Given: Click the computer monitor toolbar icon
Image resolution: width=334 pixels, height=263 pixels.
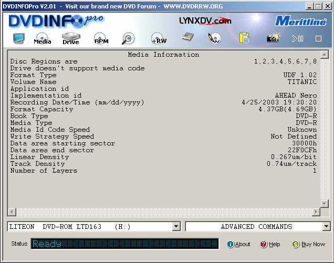Looking at the screenshot, I should click(19, 38).
